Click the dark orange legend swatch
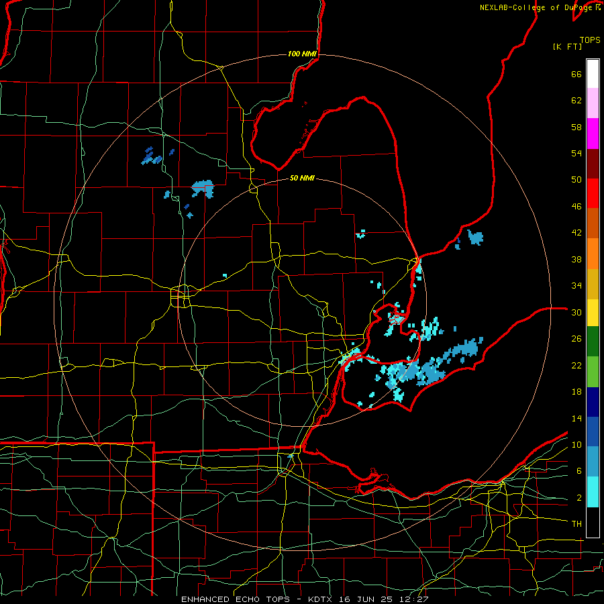The height and width of the screenshot is (604, 604). pos(593,223)
